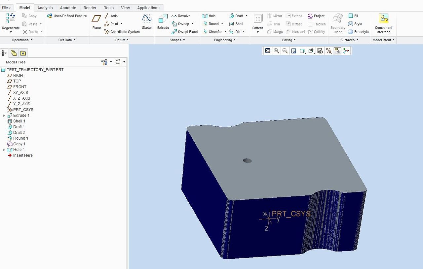Toggle the datum display filters
Screen dimensions: 423x269
pyautogui.click(x=329, y=51)
